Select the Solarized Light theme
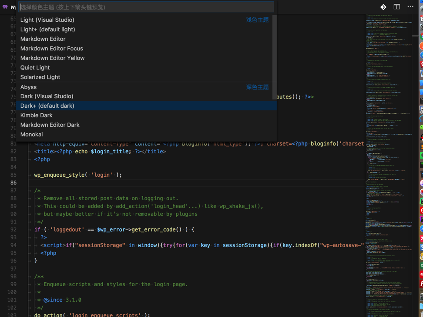 (146, 77)
